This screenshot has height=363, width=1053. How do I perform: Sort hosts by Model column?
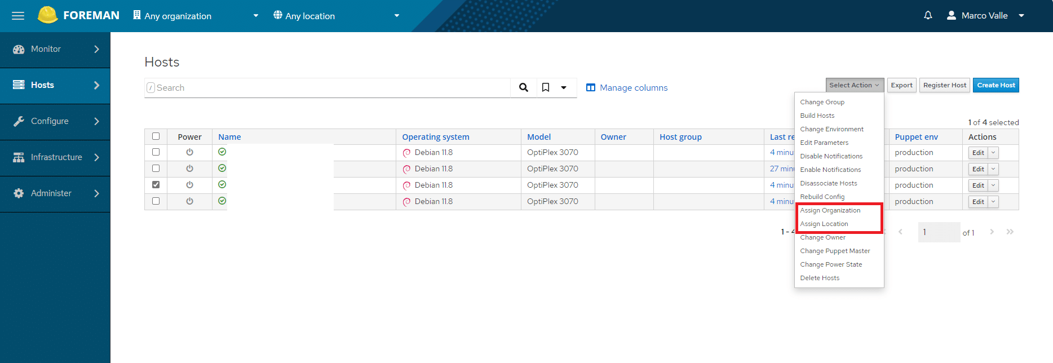[x=539, y=137]
